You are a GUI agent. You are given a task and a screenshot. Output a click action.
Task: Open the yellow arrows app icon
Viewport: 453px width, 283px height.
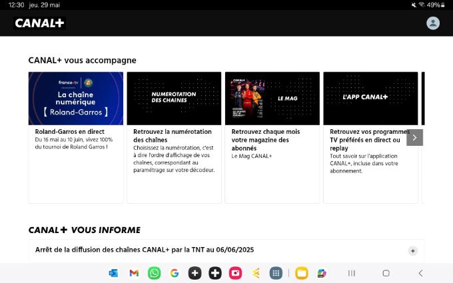click(x=256, y=273)
